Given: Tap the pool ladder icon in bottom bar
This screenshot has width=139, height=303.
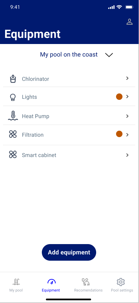Looking at the screenshot, I should pos(16,282).
